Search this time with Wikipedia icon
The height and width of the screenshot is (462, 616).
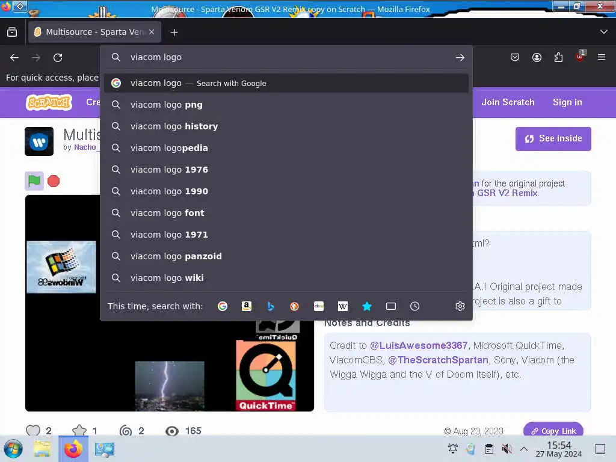[342, 306]
